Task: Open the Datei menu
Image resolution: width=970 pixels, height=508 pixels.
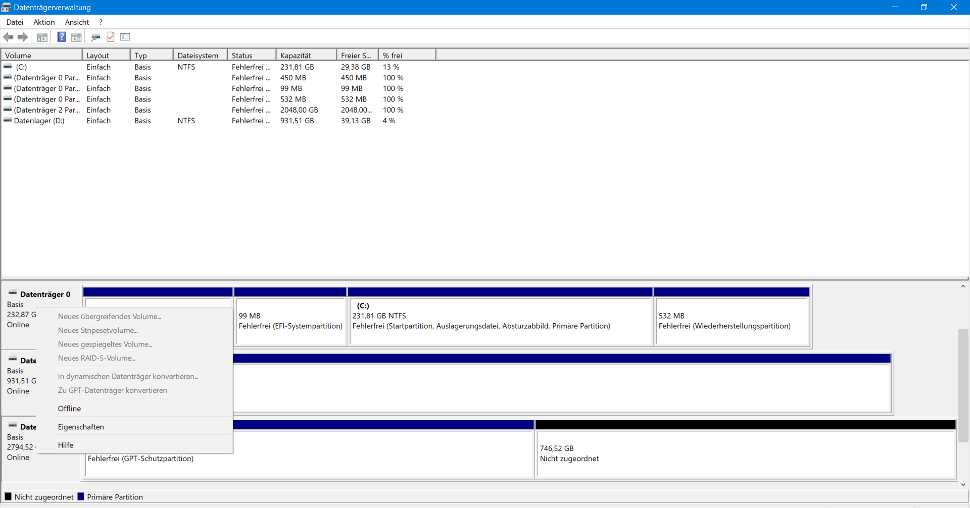Action: pos(15,22)
